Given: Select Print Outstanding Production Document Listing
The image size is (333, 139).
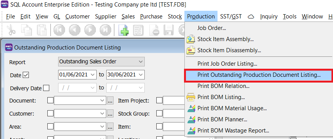Looking at the screenshot, I should coord(259,75).
